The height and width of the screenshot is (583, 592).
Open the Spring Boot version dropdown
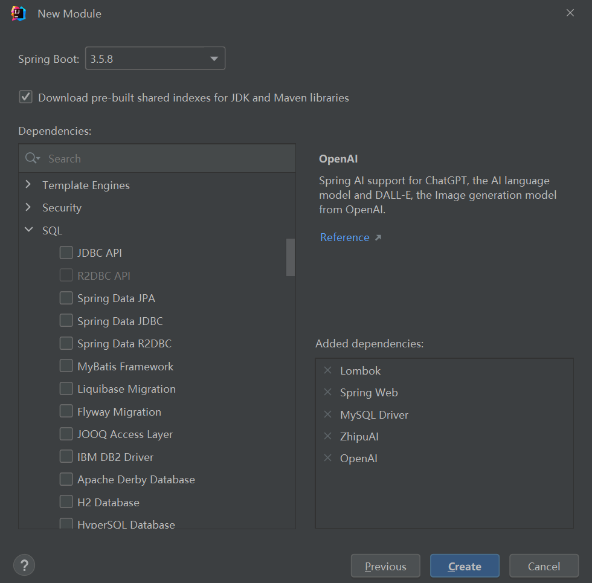click(155, 59)
